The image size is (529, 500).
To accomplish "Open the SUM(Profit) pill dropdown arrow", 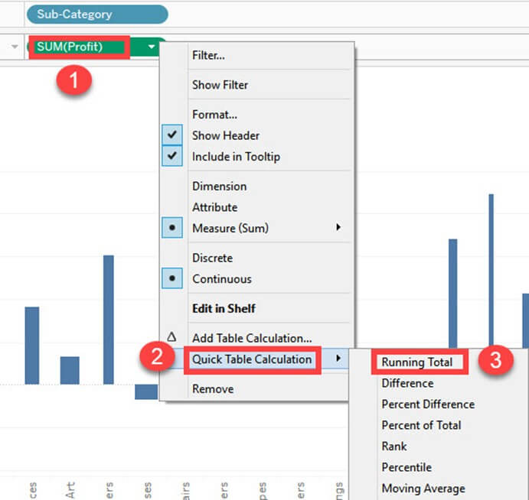I will pyautogui.click(x=152, y=47).
